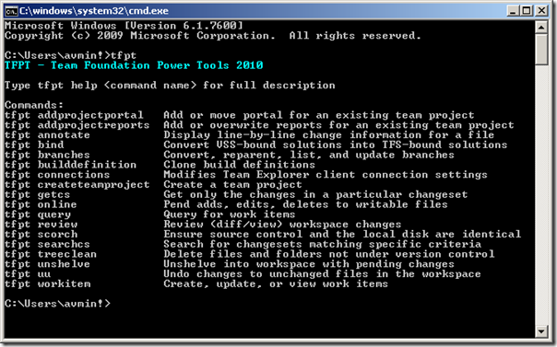This screenshot has width=557, height=347.
Task: Click the 'tfpt annotate' command text
Action: tap(47, 134)
